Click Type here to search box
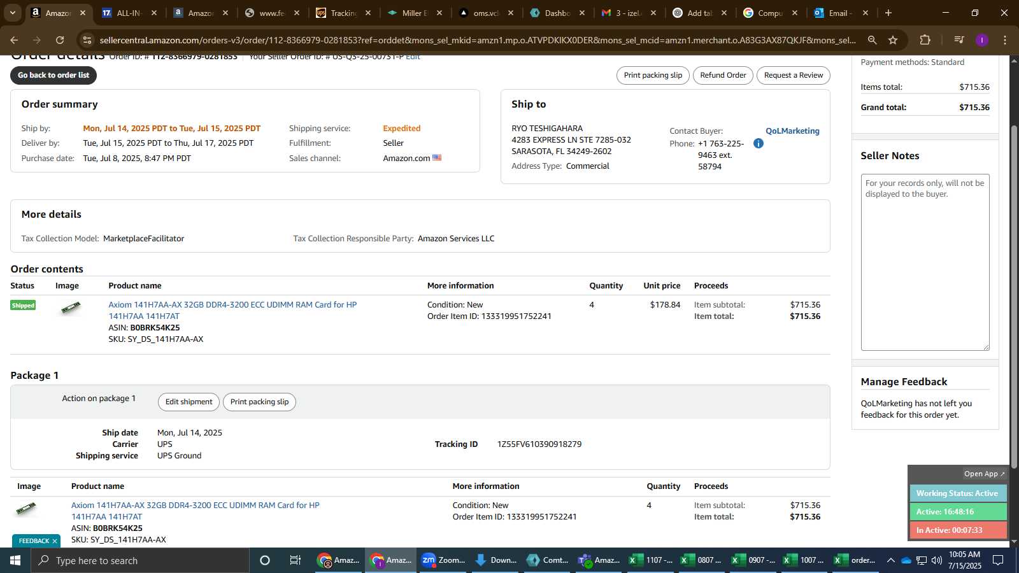This screenshot has width=1019, height=573. (x=140, y=560)
